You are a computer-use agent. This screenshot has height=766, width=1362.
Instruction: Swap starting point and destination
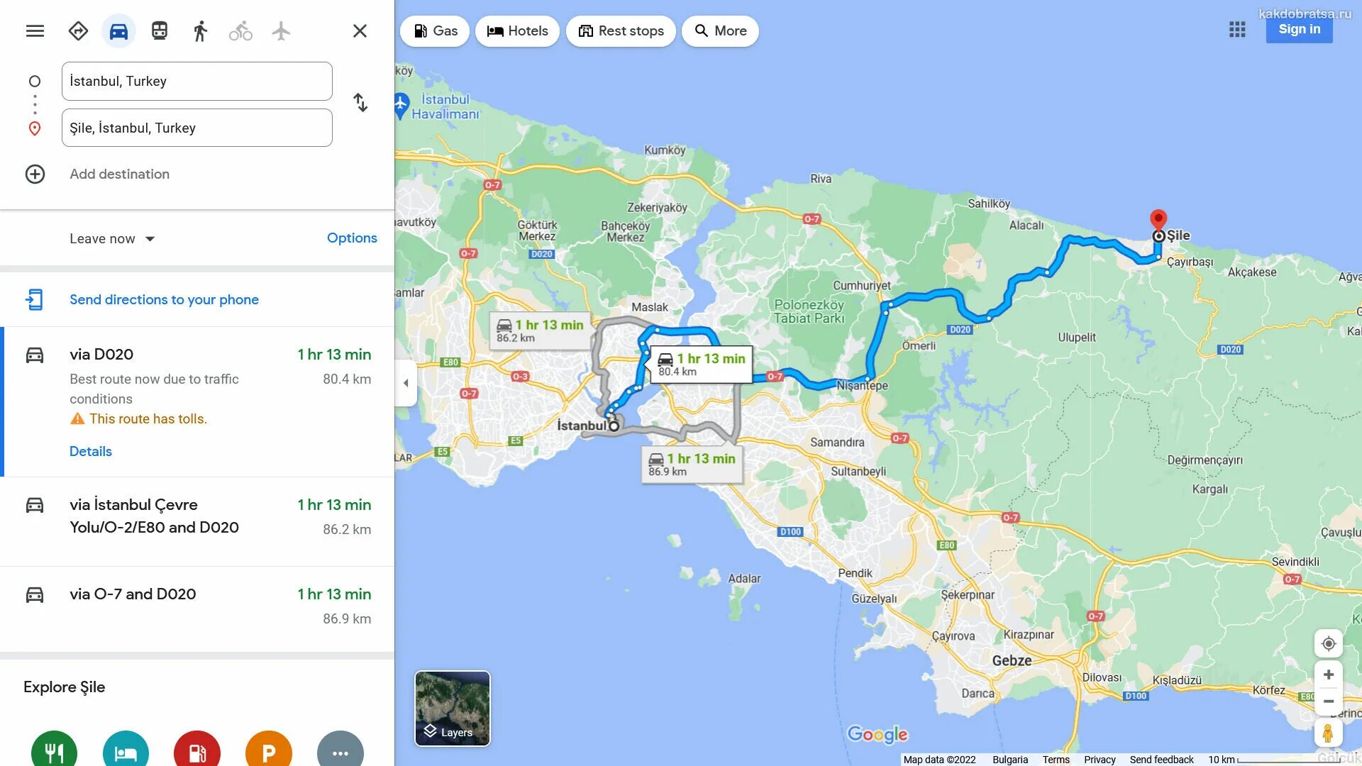[x=360, y=103]
